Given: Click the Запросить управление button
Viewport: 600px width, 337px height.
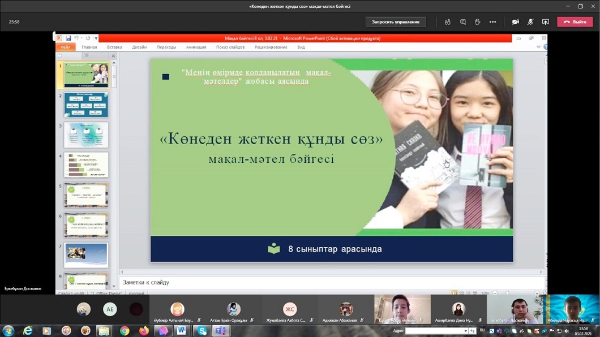Looking at the screenshot, I should point(396,22).
